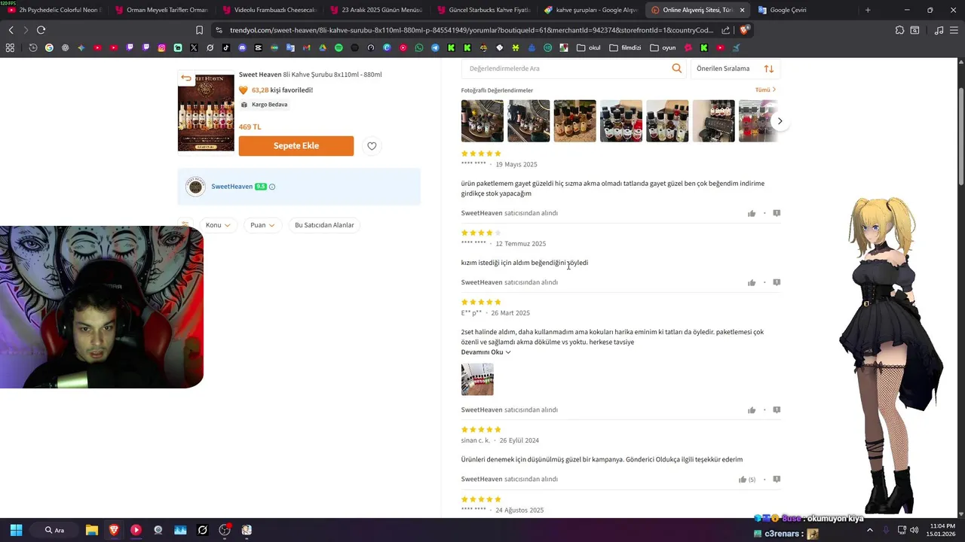Click the share icon in address bar

pos(725,30)
